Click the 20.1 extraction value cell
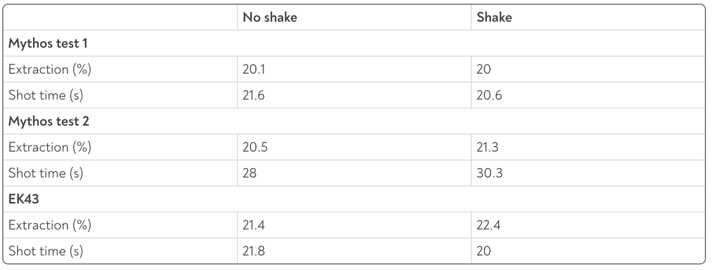The image size is (712, 270). 254,69
